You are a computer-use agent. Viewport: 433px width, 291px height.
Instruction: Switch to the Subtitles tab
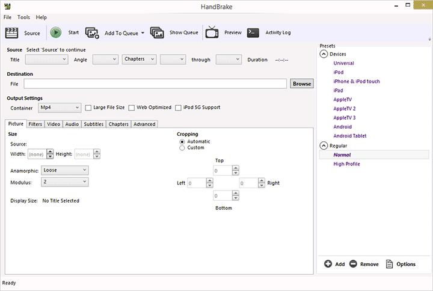(94, 124)
